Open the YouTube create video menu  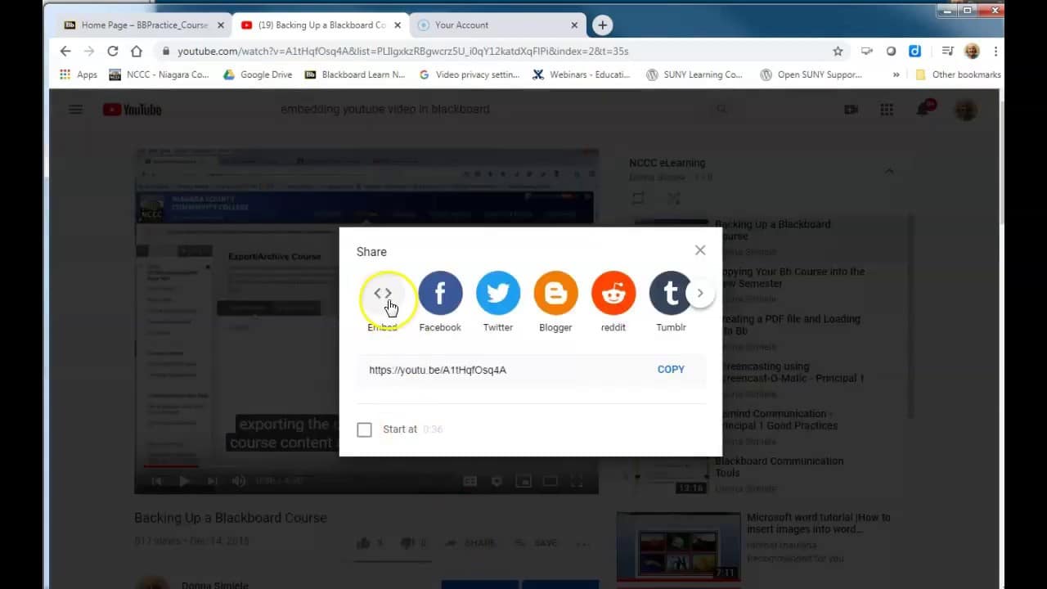[x=852, y=109]
